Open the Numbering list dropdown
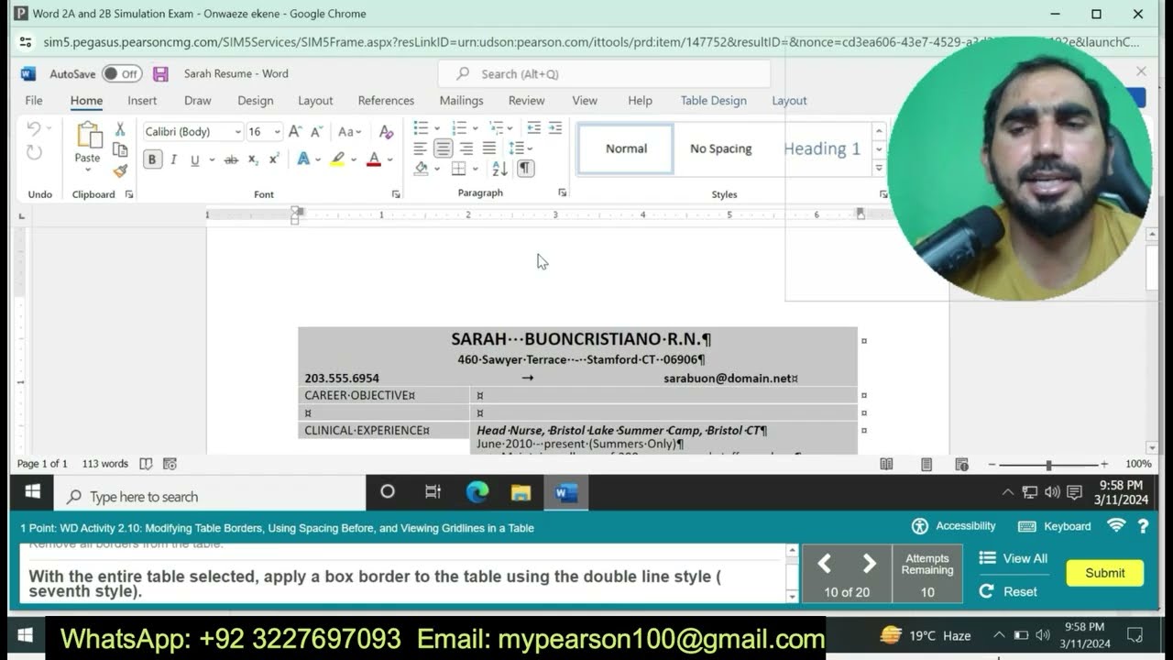The image size is (1173, 660). [x=476, y=127]
